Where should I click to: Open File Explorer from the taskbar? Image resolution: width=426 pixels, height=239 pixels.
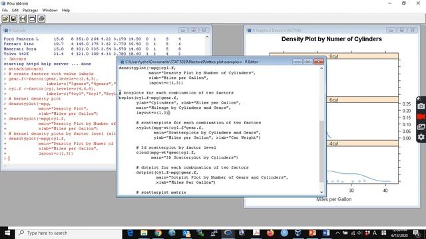(x=144, y=233)
